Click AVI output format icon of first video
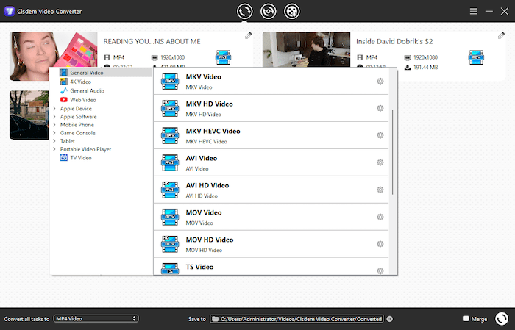The width and height of the screenshot is (515, 330). (224, 57)
